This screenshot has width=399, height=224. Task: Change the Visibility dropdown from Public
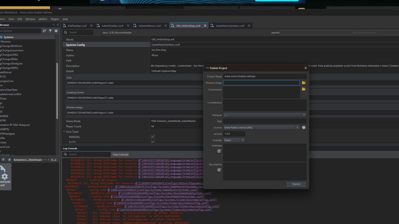coord(234,140)
